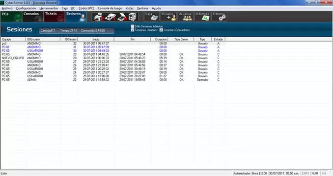Switch to the Consolas tab

[33, 17]
